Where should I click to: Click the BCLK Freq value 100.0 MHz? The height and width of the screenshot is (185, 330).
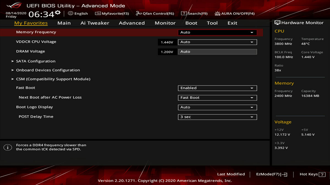[284, 57]
